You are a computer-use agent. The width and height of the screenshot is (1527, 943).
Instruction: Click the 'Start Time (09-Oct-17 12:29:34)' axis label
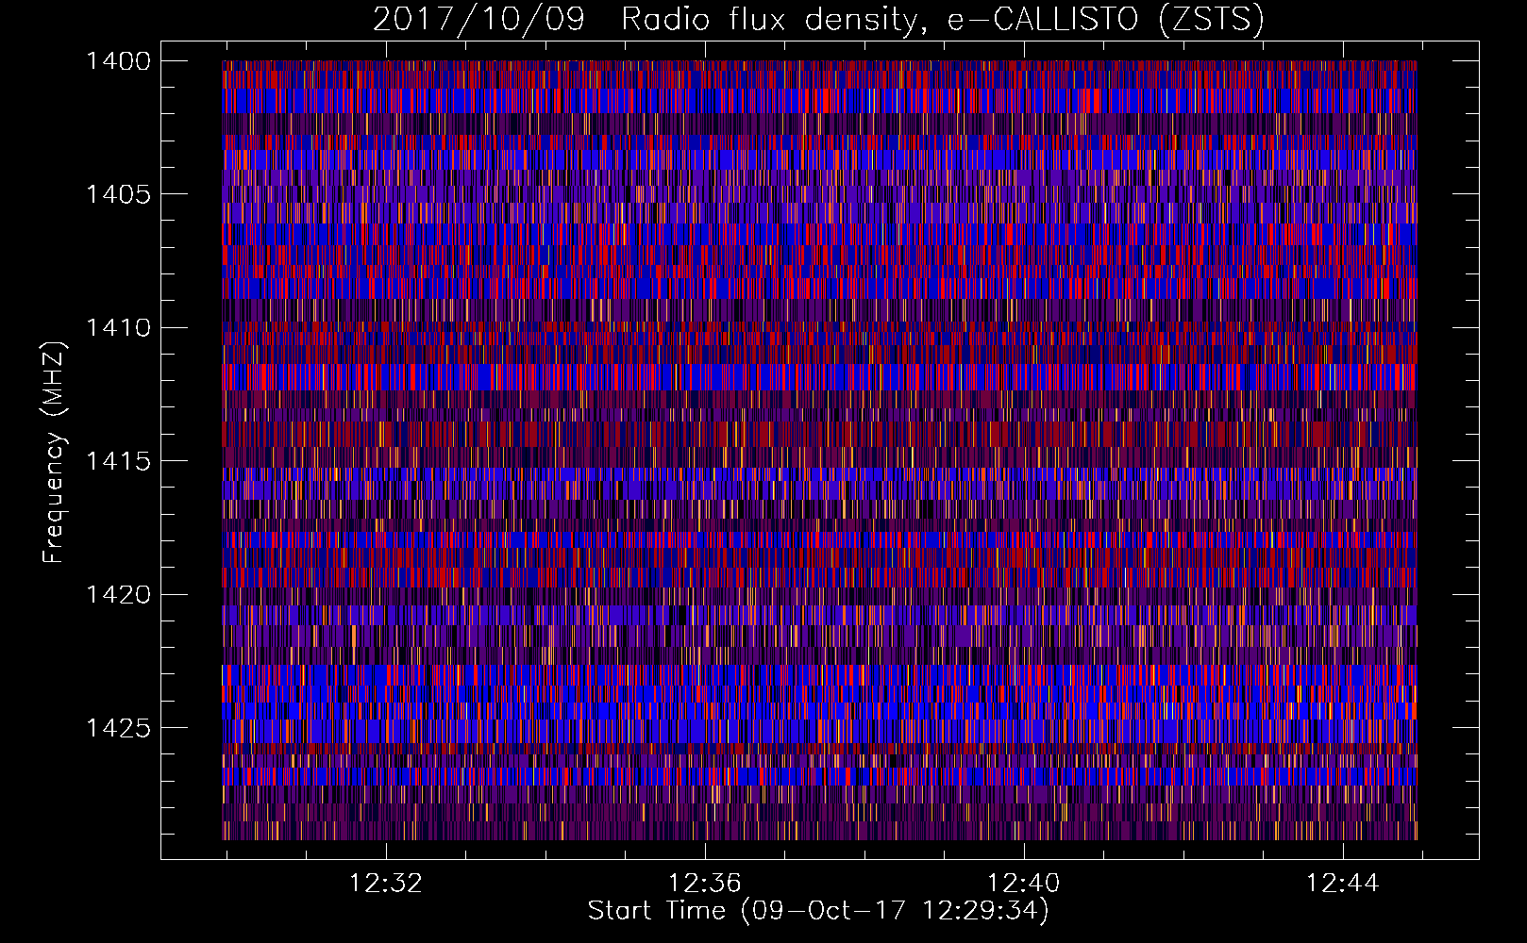[x=818, y=911]
